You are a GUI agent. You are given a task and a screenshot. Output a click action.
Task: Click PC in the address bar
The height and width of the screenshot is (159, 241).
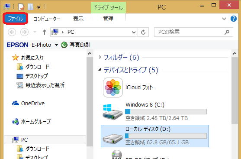[x=71, y=32]
